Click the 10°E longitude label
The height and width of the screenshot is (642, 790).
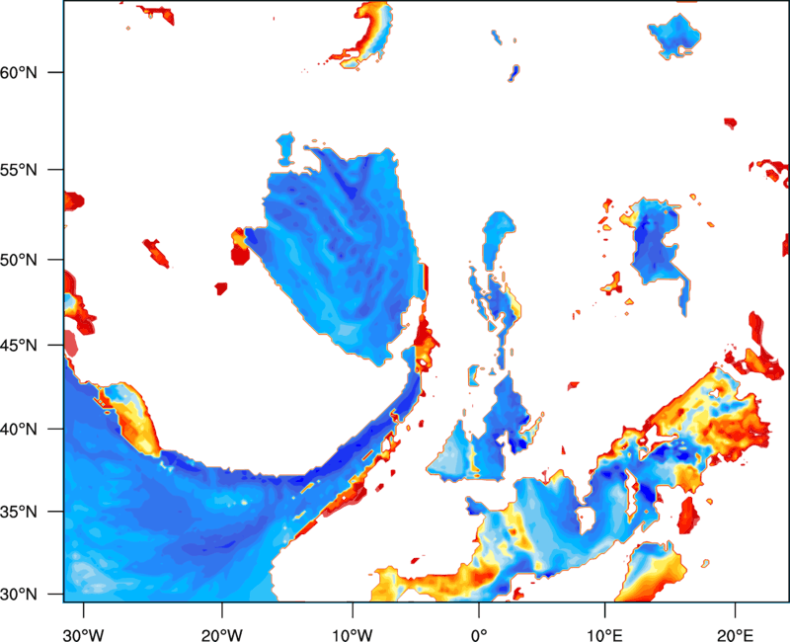click(x=604, y=635)
